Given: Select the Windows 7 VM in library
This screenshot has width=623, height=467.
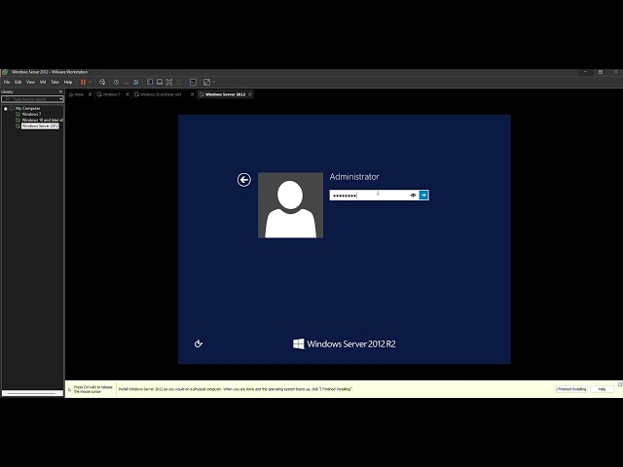Looking at the screenshot, I should coord(31,114).
